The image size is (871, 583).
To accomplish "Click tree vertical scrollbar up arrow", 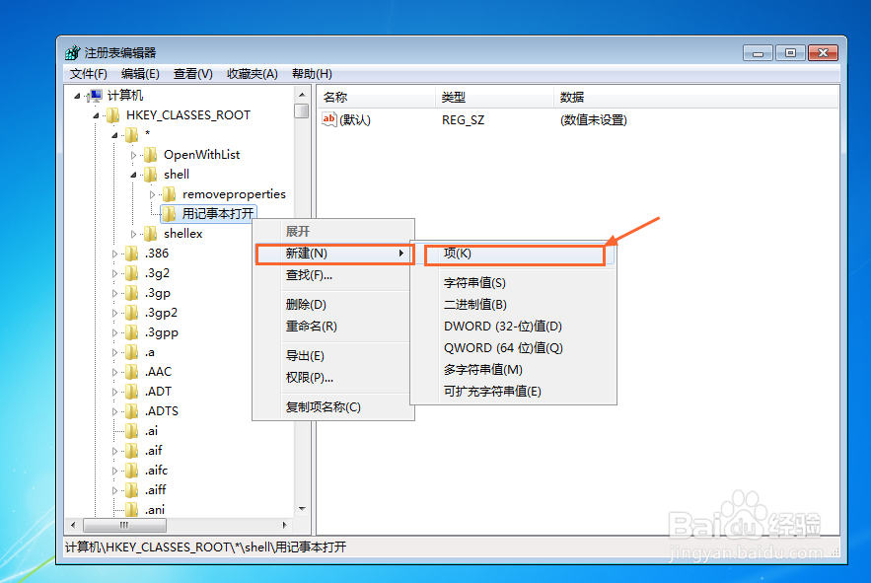I will tap(302, 95).
